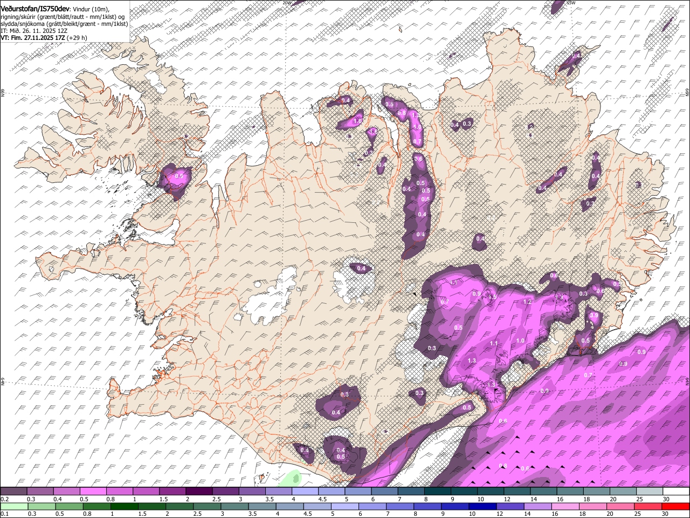Click the 'IT: Mið. 26. 11. 2025 12Z' line

(33, 31)
